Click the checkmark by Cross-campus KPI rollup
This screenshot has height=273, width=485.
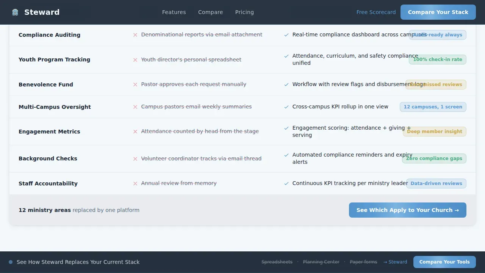tap(286, 107)
